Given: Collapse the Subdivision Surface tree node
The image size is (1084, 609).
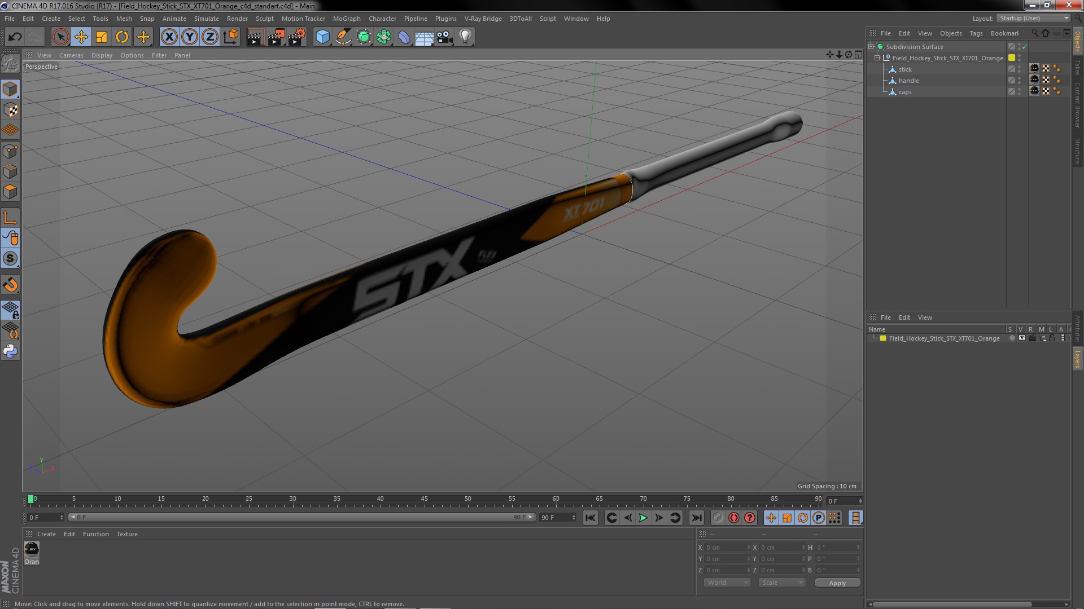Looking at the screenshot, I should [871, 46].
